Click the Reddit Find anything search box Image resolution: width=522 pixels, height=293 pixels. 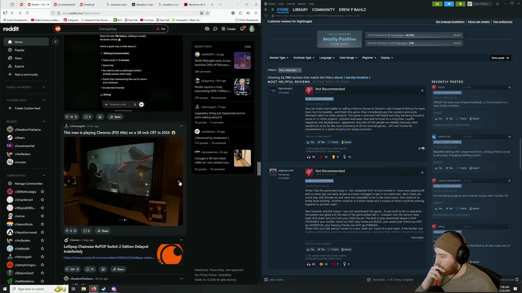107,29
